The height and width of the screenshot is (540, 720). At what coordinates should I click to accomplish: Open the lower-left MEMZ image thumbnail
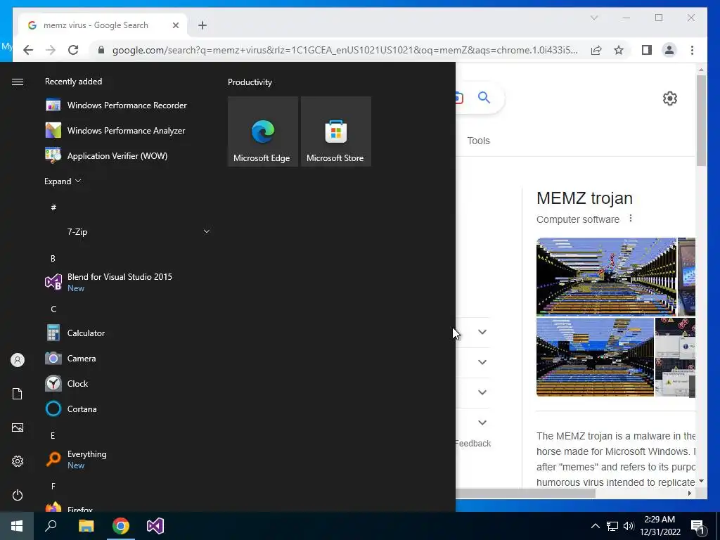(x=595, y=356)
